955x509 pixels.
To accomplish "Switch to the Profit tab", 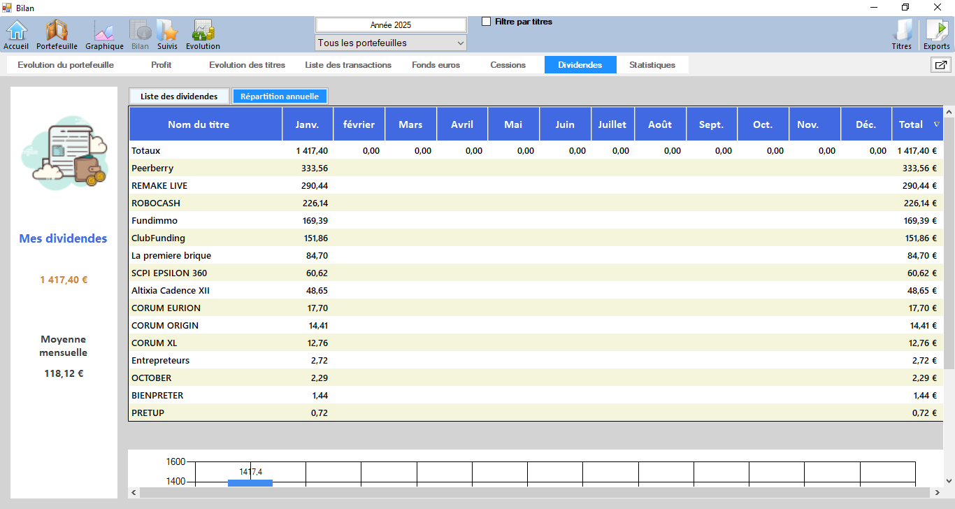I will point(161,65).
